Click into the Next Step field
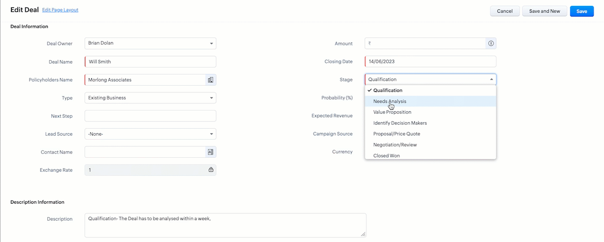Image resolution: width=604 pixels, height=242 pixels. point(150,116)
